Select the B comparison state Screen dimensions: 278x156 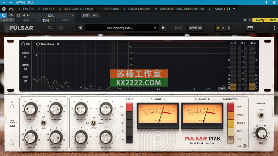click(x=229, y=28)
